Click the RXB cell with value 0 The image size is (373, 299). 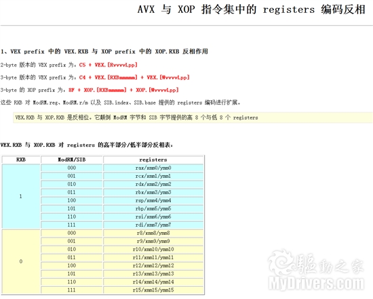tap(21, 261)
